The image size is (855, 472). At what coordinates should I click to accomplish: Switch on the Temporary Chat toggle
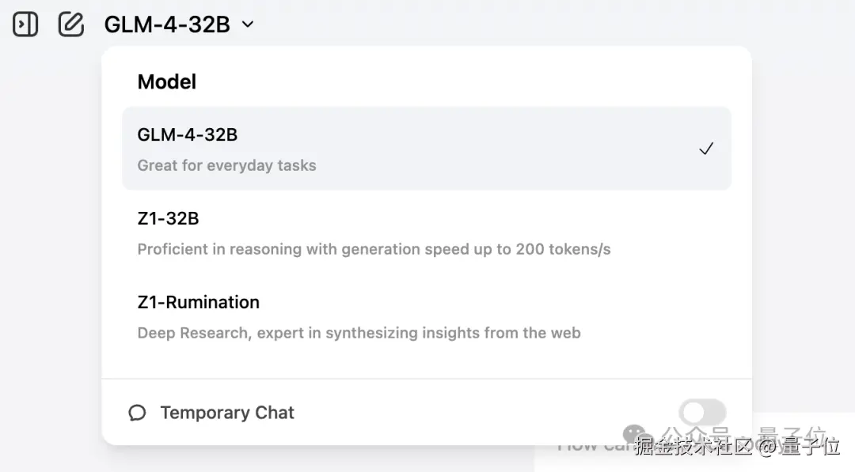point(702,412)
